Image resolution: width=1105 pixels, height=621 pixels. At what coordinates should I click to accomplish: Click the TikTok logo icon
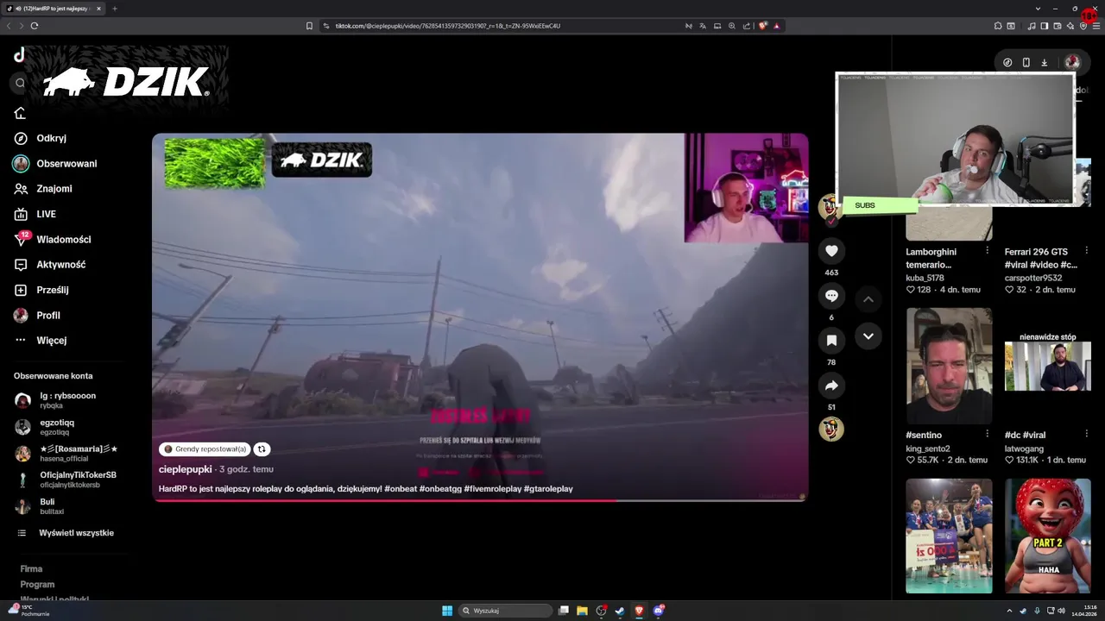pyautogui.click(x=19, y=55)
